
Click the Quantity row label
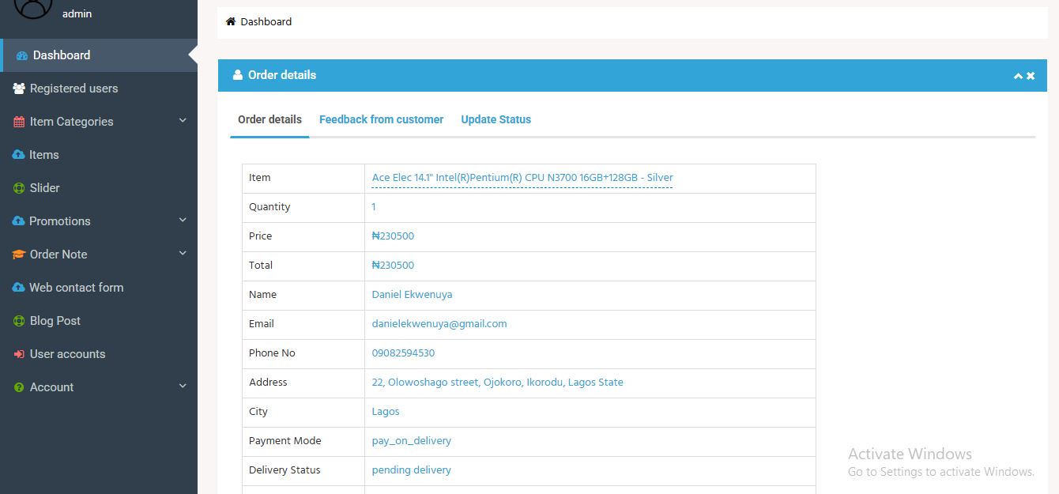coord(269,207)
